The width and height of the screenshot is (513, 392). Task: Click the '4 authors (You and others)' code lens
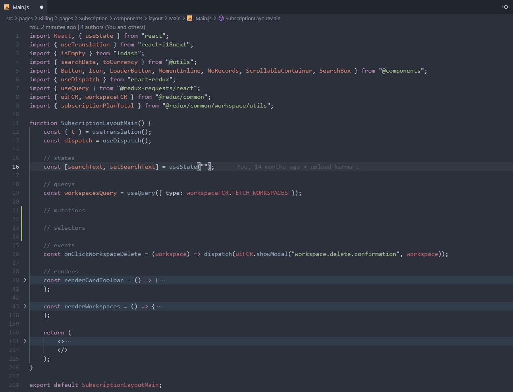[x=113, y=27]
